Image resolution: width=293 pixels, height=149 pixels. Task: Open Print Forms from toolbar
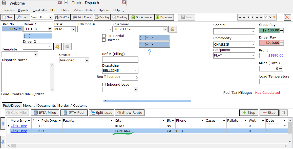(x=82, y=17)
